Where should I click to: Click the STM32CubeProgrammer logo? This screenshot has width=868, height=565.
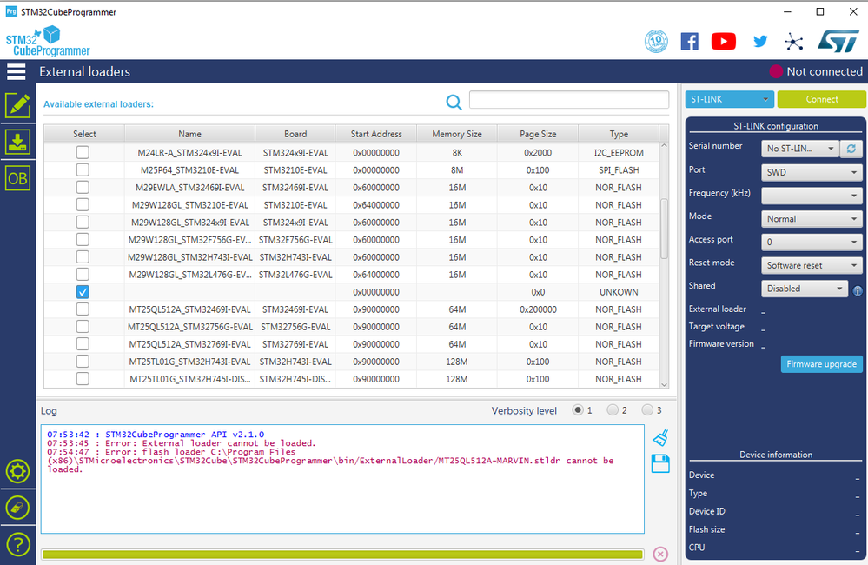pos(48,42)
